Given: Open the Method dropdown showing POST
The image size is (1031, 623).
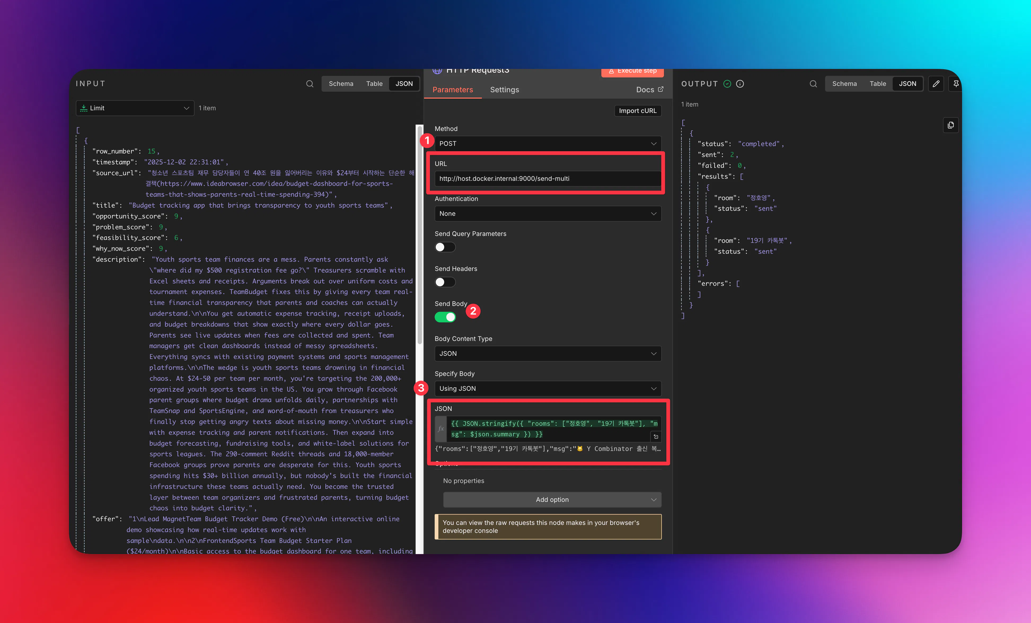Looking at the screenshot, I should tap(548, 143).
